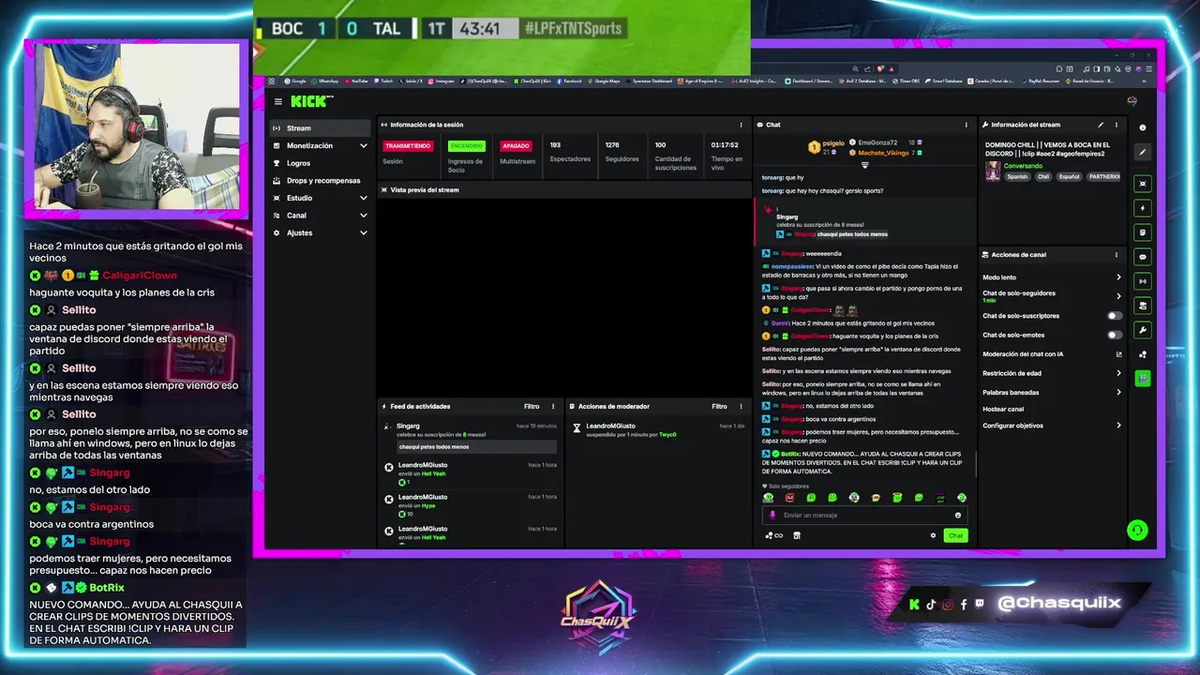Viewport: 1200px width, 675px height.
Task: Expand the Canal sidebar menu
Action: pyautogui.click(x=320, y=215)
